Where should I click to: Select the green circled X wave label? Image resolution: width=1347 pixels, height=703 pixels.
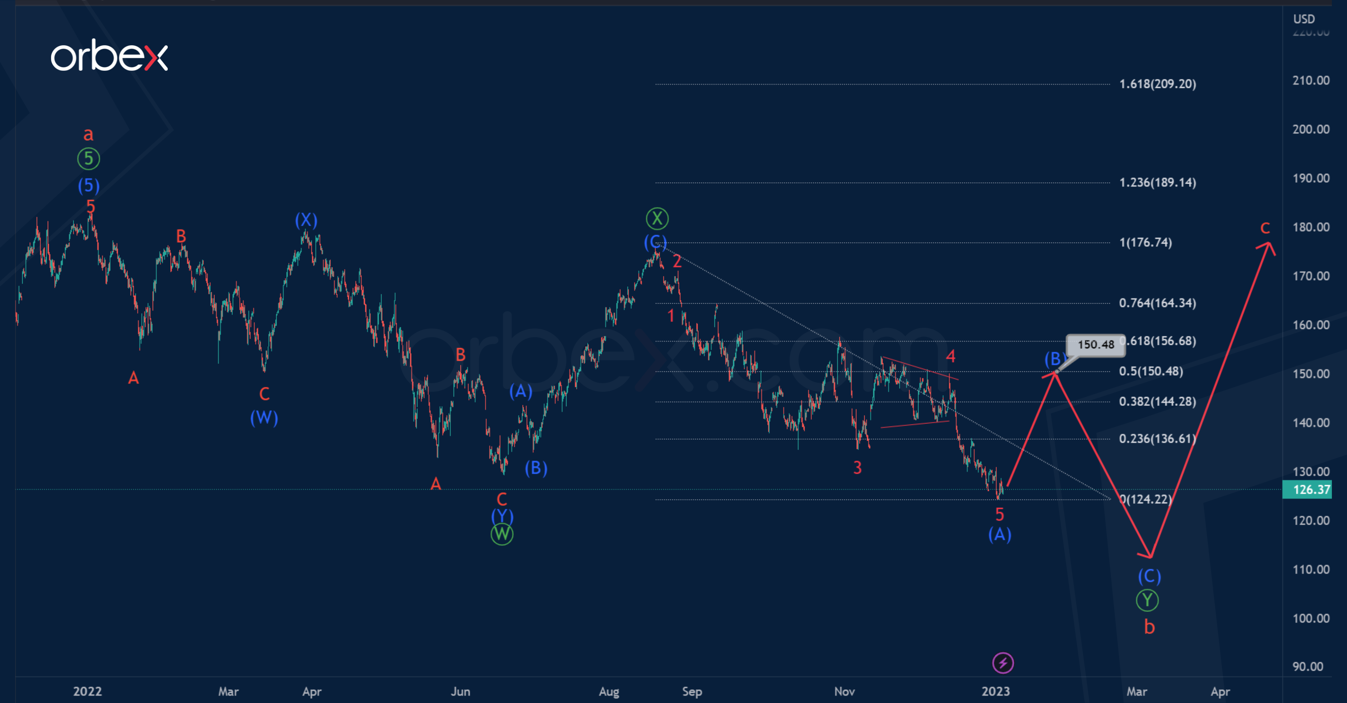657,218
